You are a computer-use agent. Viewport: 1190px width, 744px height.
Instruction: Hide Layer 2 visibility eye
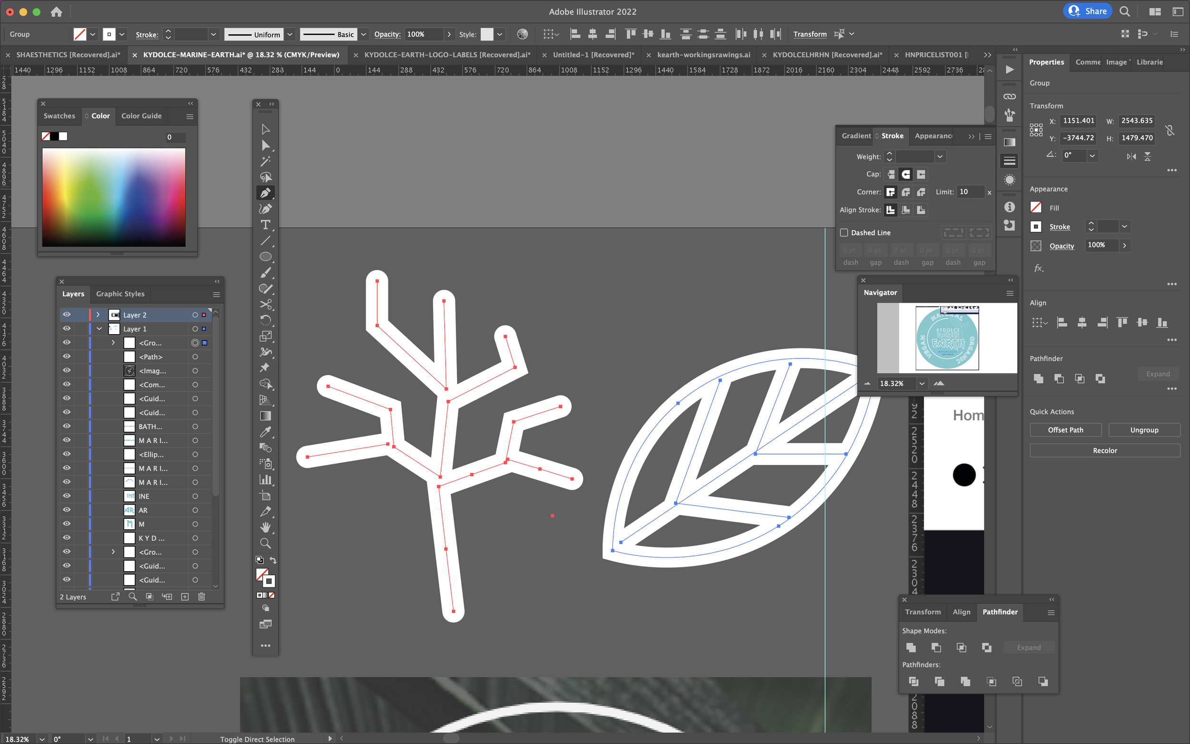(67, 315)
